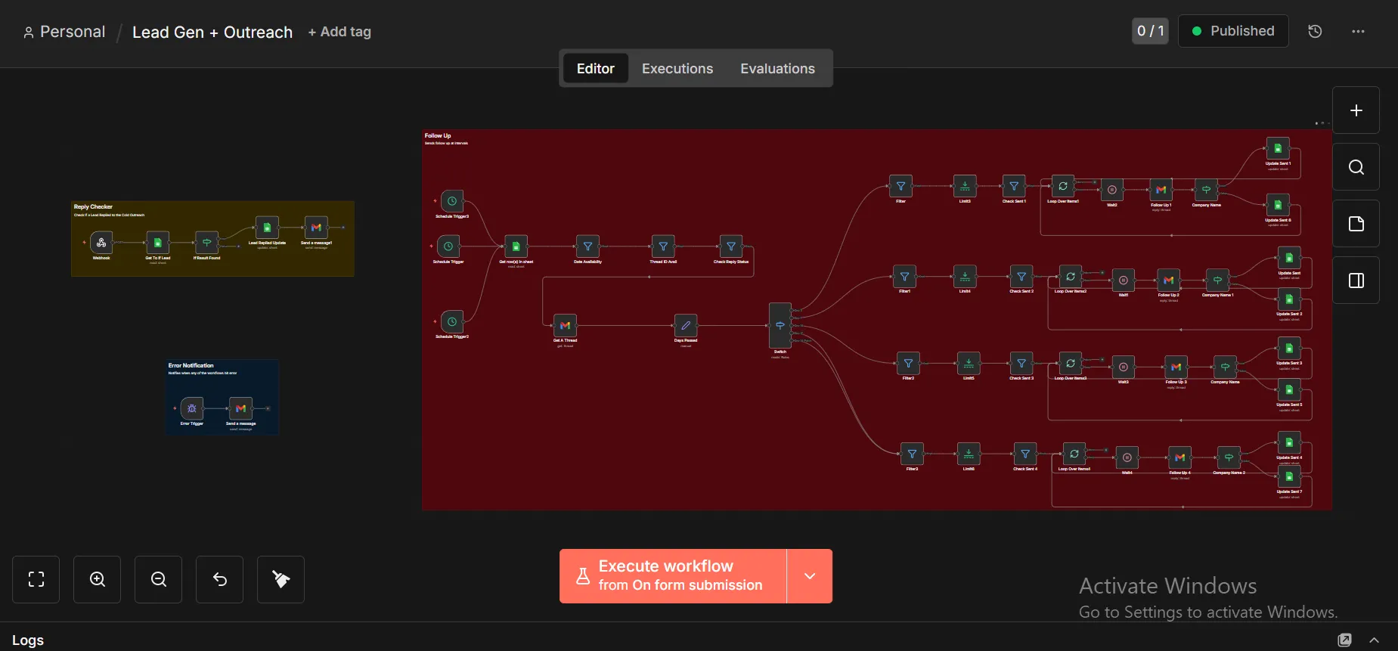Select the Days Passed edit node
This screenshot has height=651, width=1398.
pyautogui.click(x=686, y=325)
